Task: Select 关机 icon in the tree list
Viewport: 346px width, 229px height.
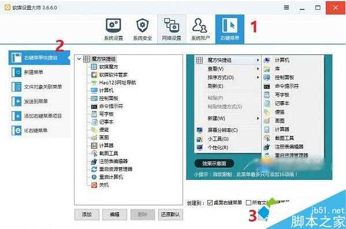Action: (x=94, y=185)
